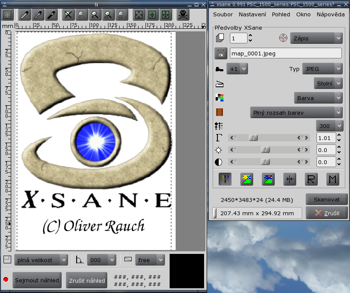Screen dimensions: 350x293
Task: Zoom out the preview with minus magnifier
Action: pos(81,15)
